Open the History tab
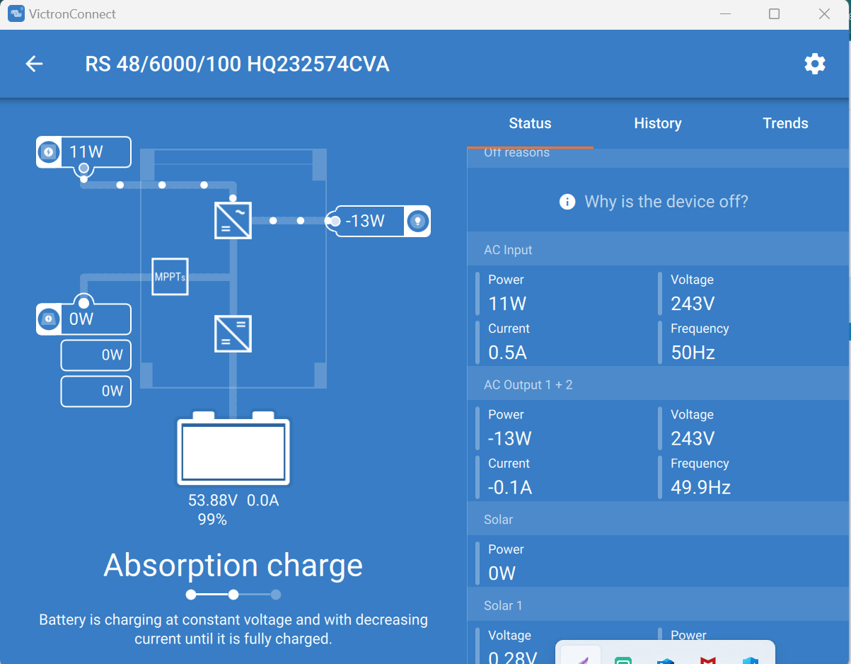Screen dimensions: 851x664 [658, 123]
